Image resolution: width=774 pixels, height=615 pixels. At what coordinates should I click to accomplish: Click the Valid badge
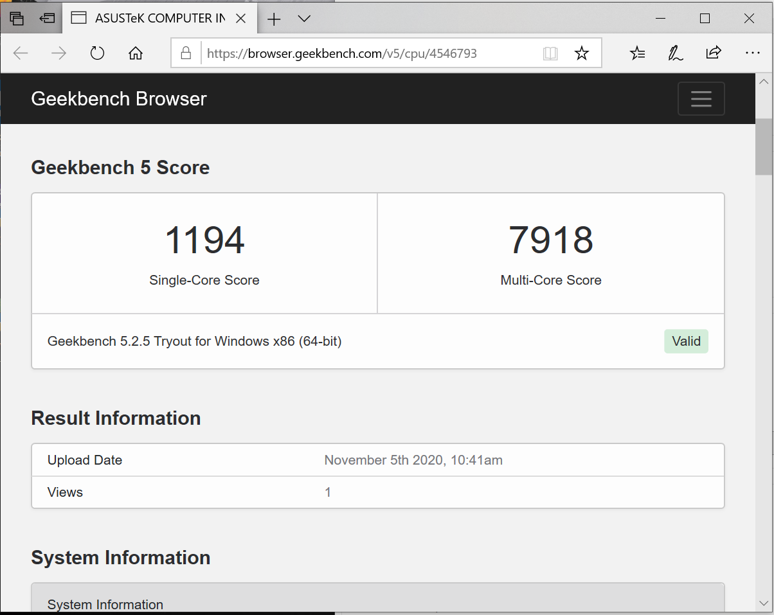(686, 341)
